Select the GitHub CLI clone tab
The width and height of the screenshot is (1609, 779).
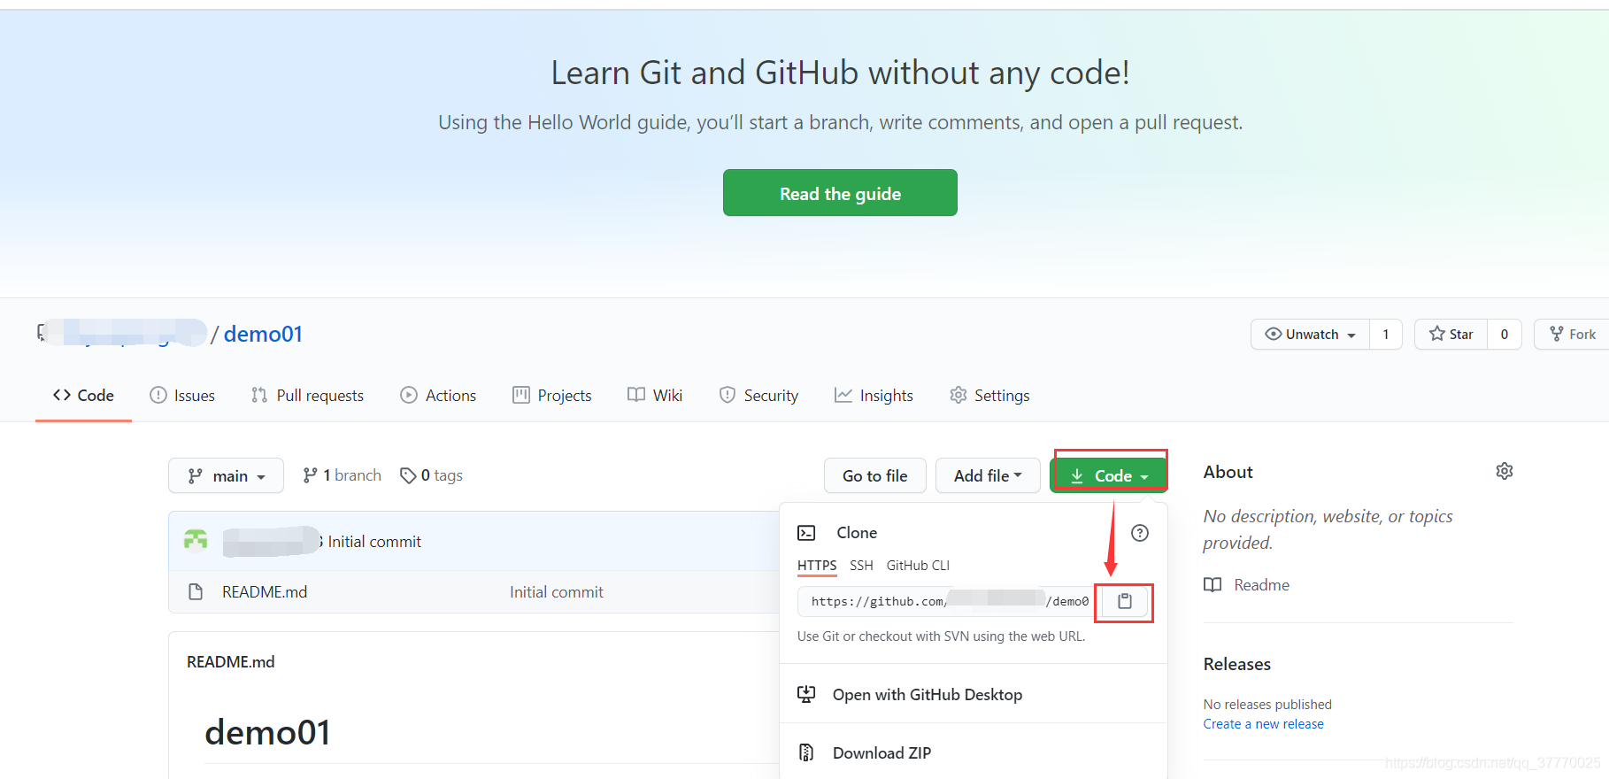918,565
